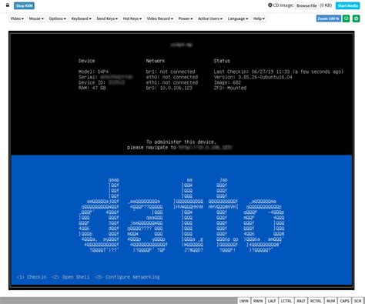Click the CD disc icon
Viewport: 365px width, 304px height.
pos(270,5)
